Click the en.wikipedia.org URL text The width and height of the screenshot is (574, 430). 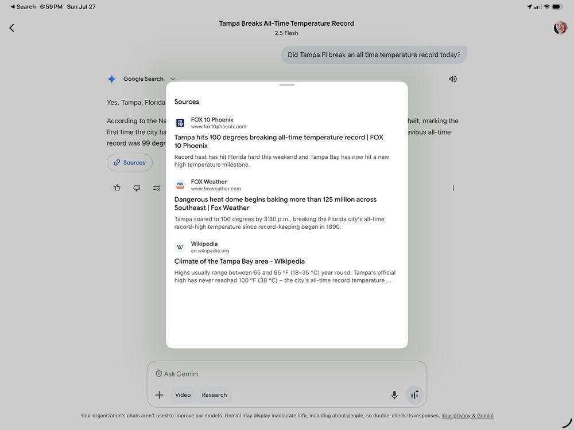pyautogui.click(x=210, y=251)
